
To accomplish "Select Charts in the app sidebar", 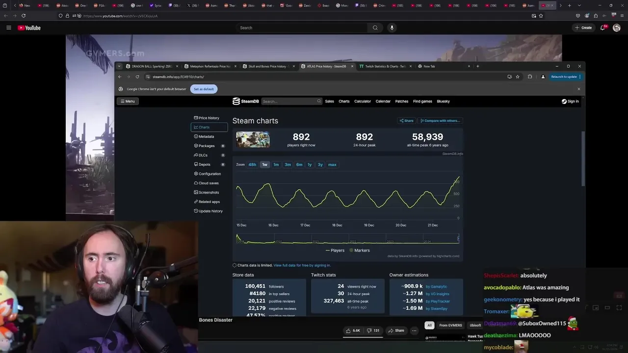I will (209, 127).
